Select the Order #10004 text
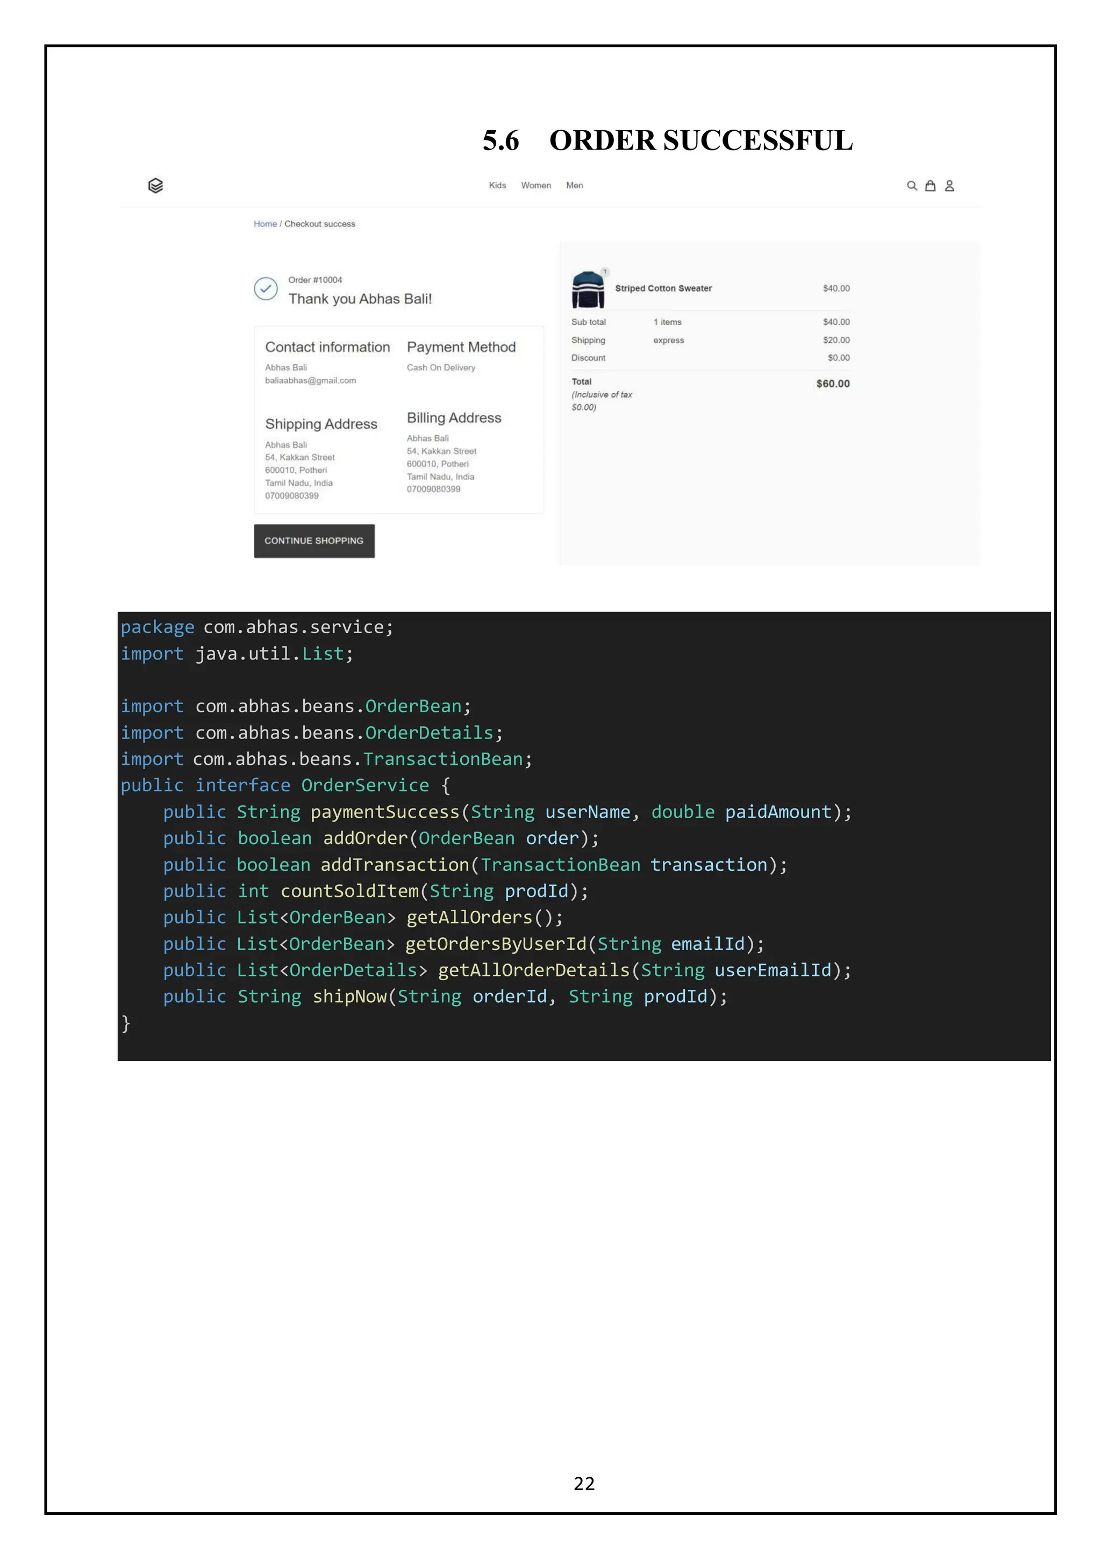Image resolution: width=1101 pixels, height=1559 pixels. (315, 280)
